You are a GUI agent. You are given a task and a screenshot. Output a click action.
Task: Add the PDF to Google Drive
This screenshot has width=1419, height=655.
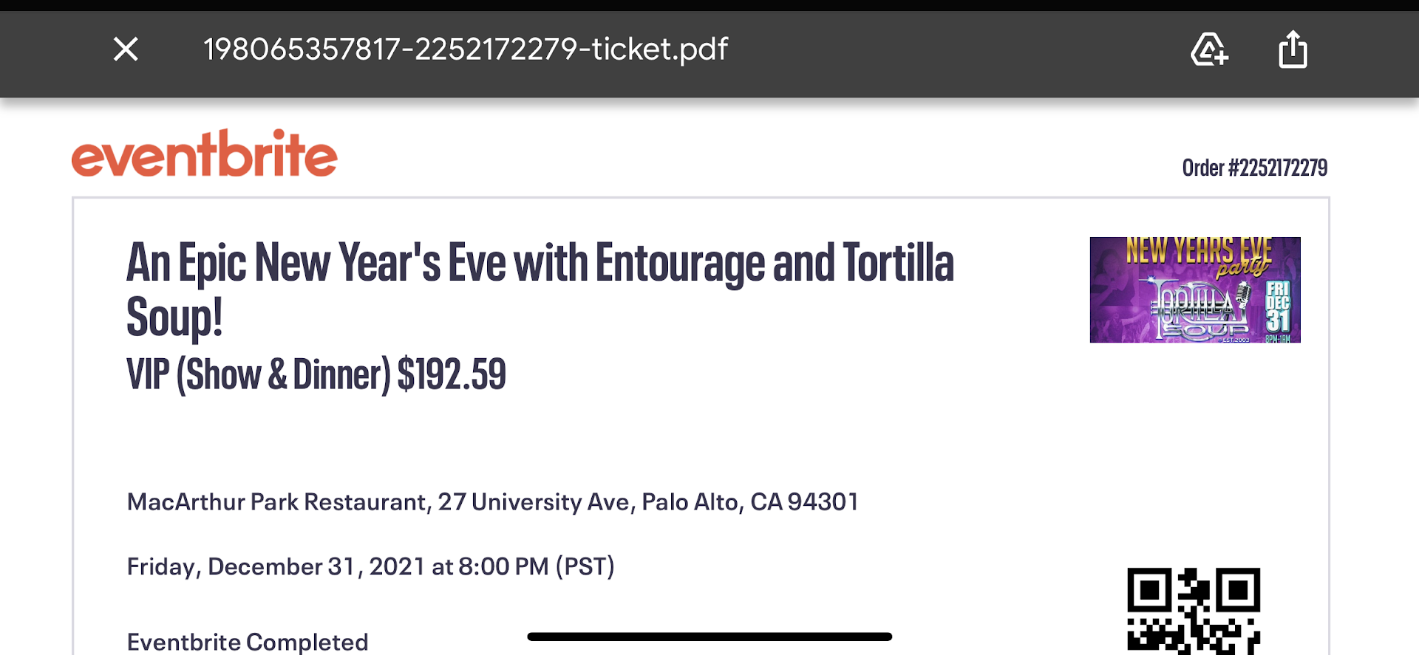tap(1209, 49)
